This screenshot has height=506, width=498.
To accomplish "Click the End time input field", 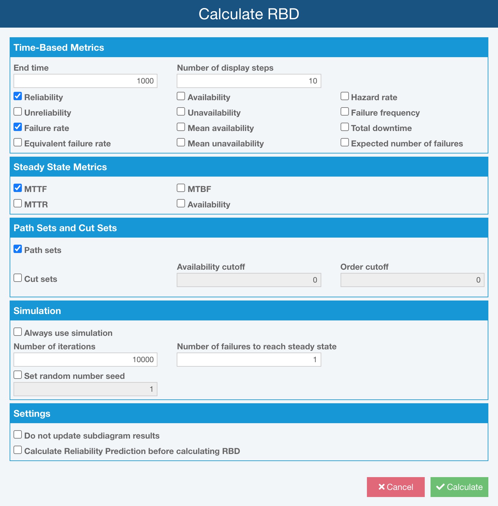I will click(x=85, y=81).
